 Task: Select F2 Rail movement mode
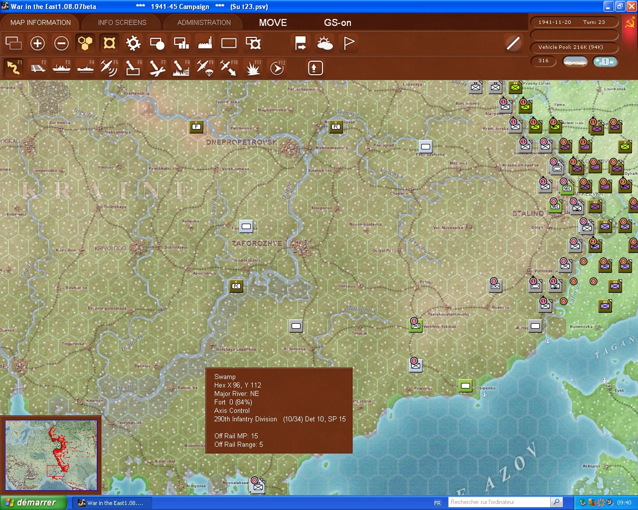(37, 67)
